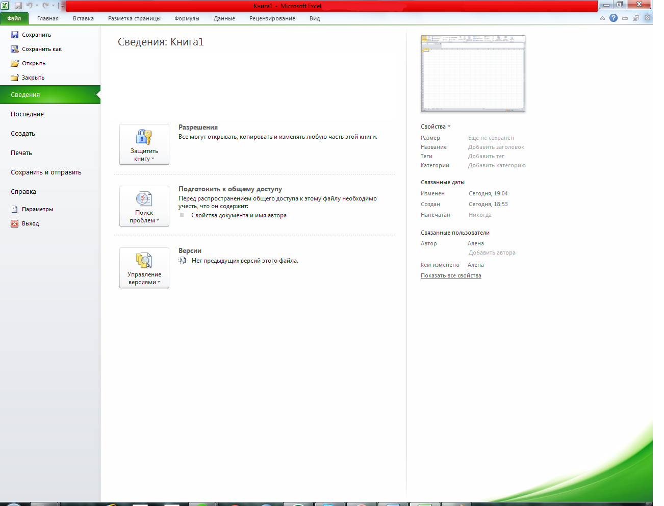Image resolution: width=664 pixels, height=506 pixels.
Task: Minimize the ribbon with caret icon
Action: (x=602, y=18)
